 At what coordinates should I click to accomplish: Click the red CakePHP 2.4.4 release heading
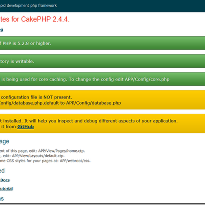(x=35, y=19)
